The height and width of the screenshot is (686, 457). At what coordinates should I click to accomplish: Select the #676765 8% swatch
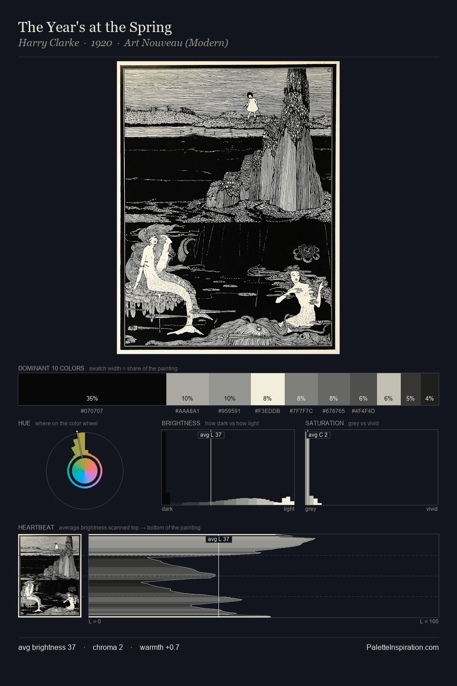coord(334,389)
